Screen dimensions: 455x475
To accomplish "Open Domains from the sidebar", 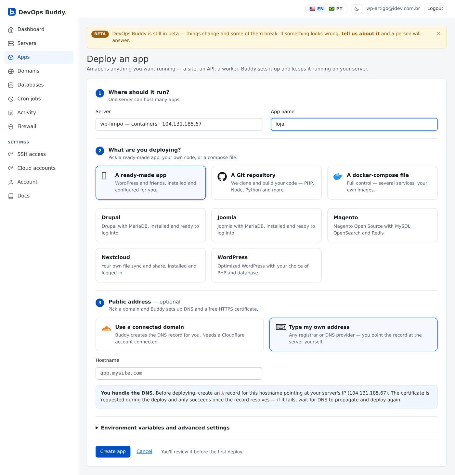I will coord(39,71).
